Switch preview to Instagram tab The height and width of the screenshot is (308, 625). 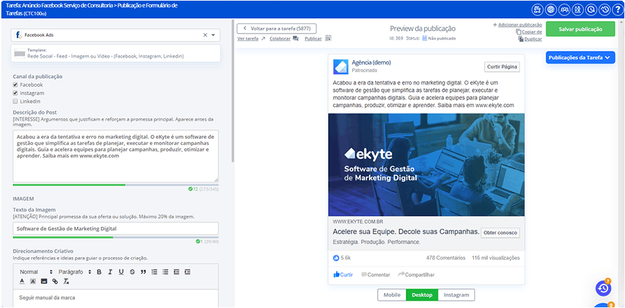click(456, 295)
